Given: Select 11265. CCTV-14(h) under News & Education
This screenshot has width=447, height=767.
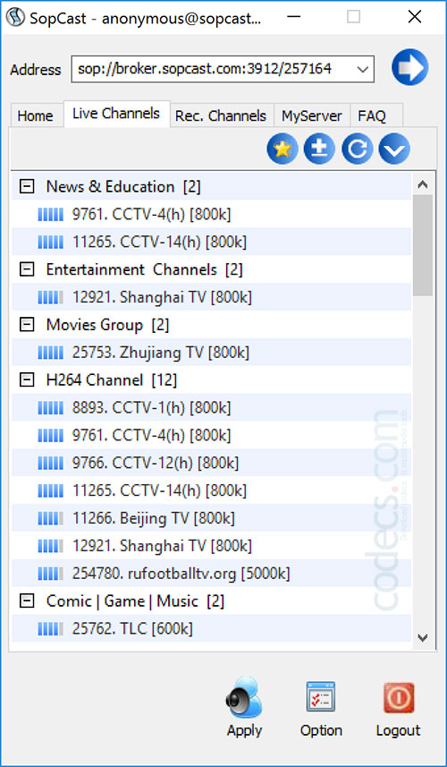Looking at the screenshot, I should tap(159, 242).
